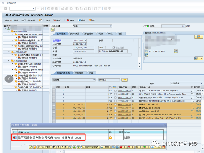The height and width of the screenshot is (153, 204).
Task: Tick the checkbox in item row 3
Action: [115, 97]
